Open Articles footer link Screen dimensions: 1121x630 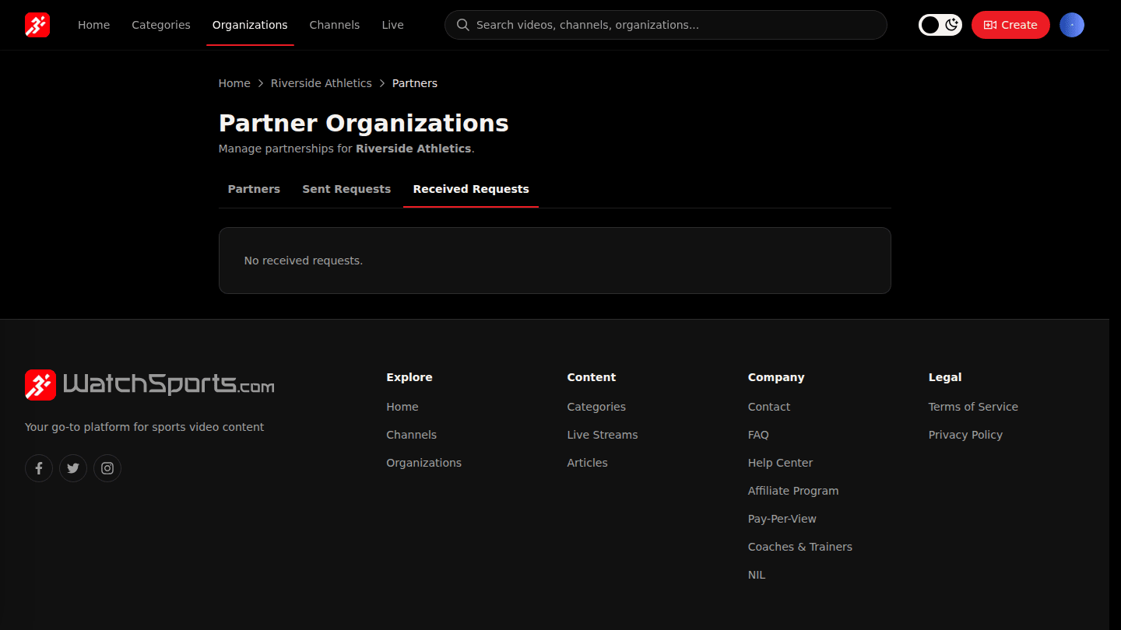[x=588, y=463]
